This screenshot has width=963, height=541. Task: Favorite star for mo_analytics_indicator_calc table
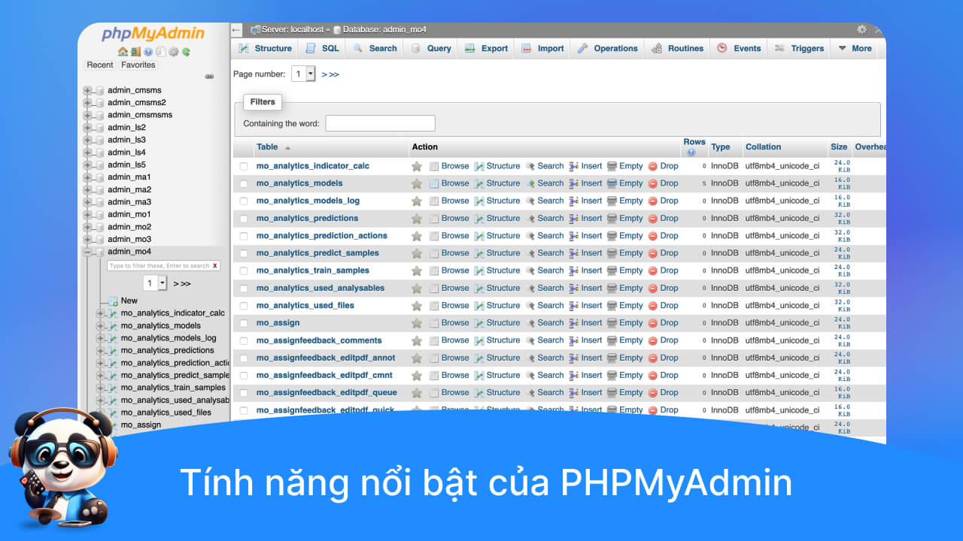(417, 166)
